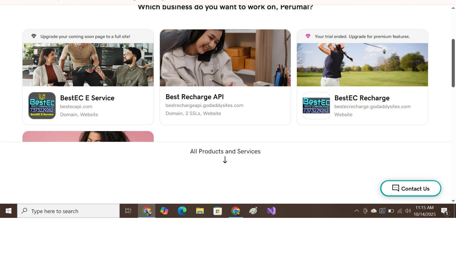
Task: Select the golfer image on the BestEC Recharge card
Action: click(x=362, y=65)
